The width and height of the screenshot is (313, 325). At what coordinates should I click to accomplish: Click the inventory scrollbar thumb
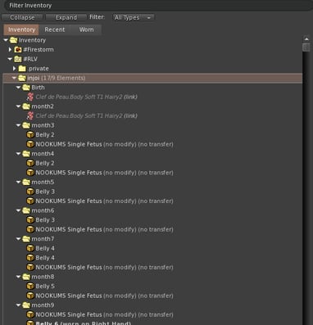306,47
